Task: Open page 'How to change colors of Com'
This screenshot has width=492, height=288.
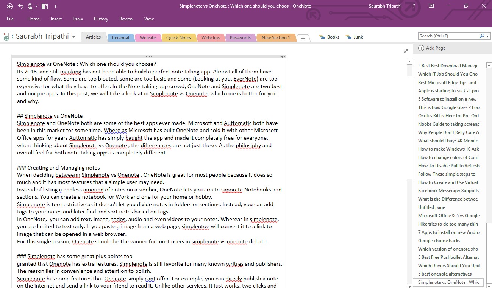Action: pyautogui.click(x=449, y=157)
